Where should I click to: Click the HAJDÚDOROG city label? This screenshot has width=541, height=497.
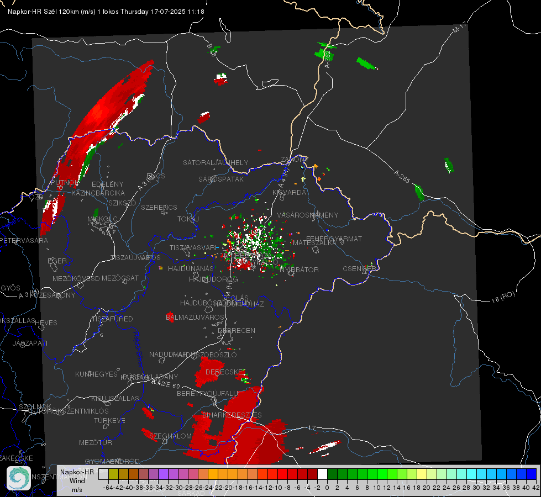[x=213, y=279]
